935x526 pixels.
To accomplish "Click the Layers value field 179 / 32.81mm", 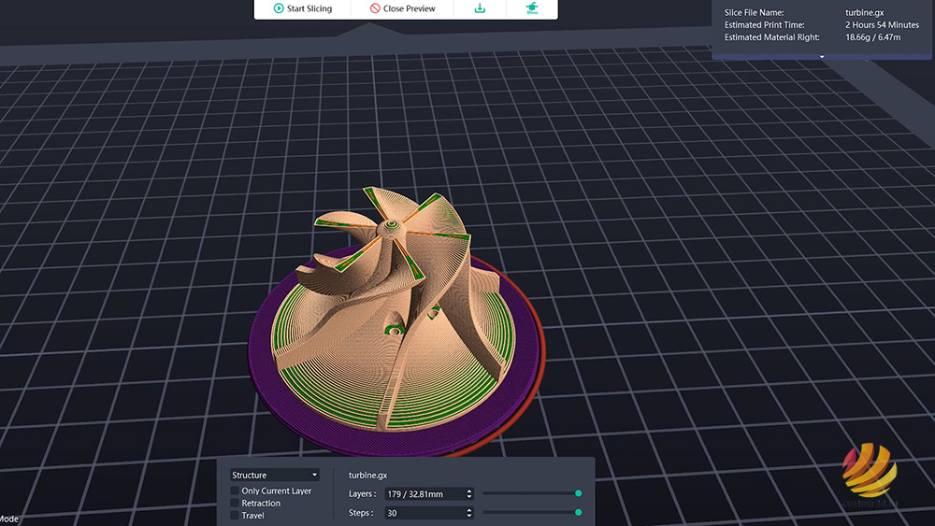I will tap(424, 494).
